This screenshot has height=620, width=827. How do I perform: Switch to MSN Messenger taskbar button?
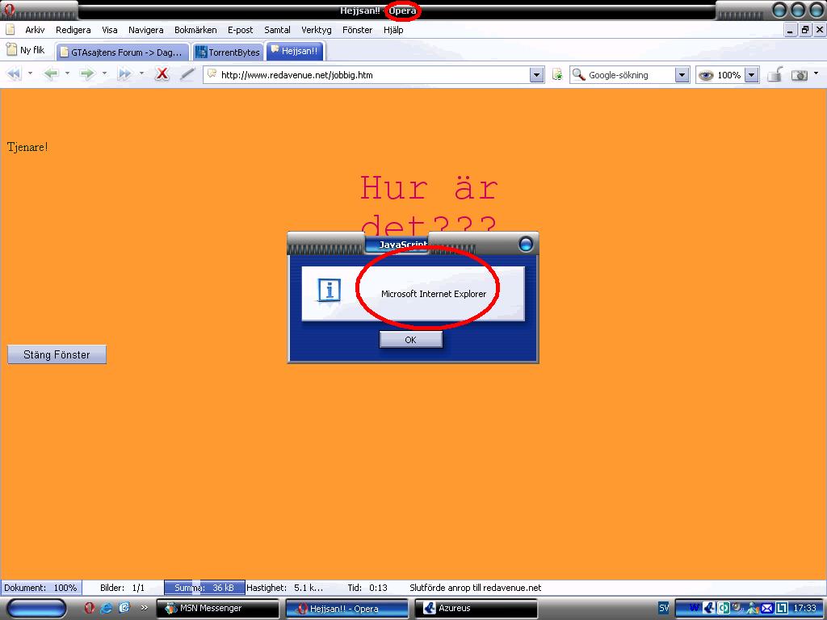click(218, 609)
